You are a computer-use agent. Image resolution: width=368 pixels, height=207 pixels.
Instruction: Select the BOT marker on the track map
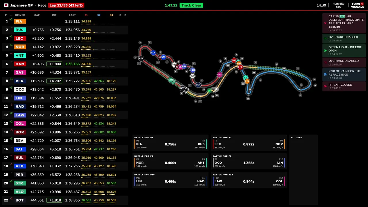(x=182, y=88)
